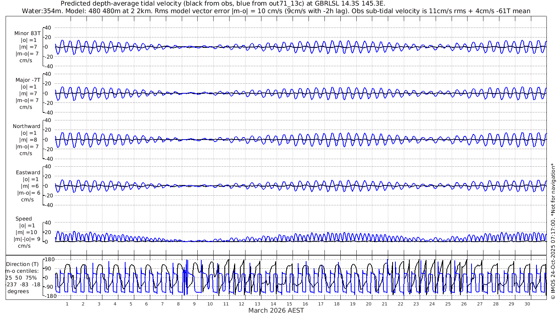Click the "-90" tick on the Direction axis
The width and height of the screenshot is (558, 319).
[x=49, y=287]
